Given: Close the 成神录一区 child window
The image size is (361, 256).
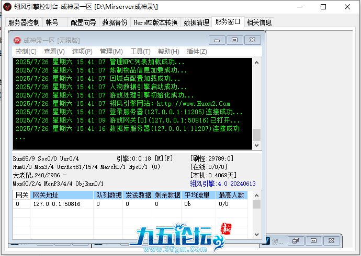Looking at the screenshot, I should 253,40.
